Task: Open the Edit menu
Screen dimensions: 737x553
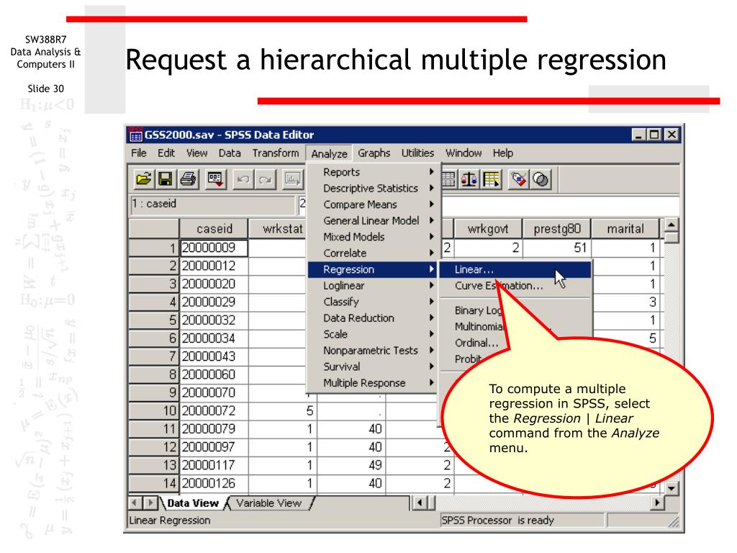Action: pos(166,153)
